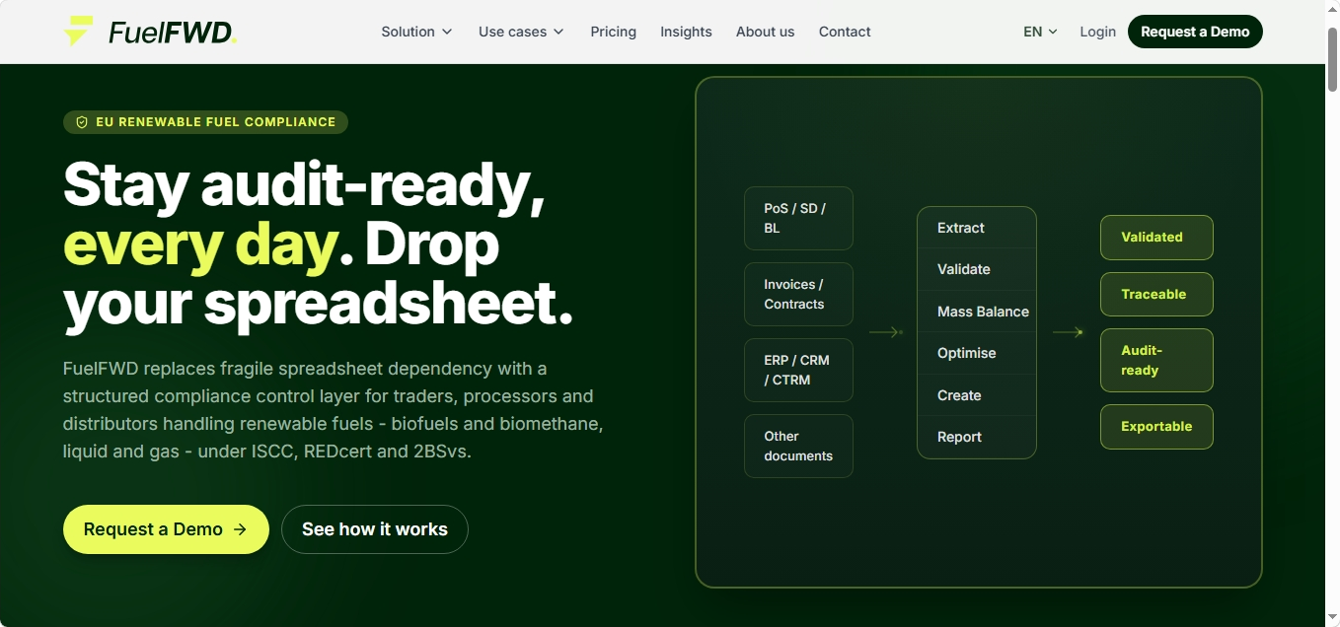Go to Insights in navigation
Screen dimensions: 1340x627
pos(686,32)
